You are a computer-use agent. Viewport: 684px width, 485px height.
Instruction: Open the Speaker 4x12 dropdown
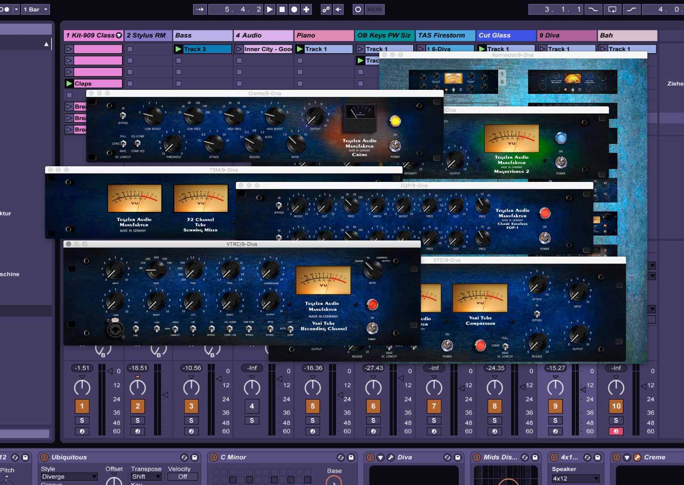(576, 478)
